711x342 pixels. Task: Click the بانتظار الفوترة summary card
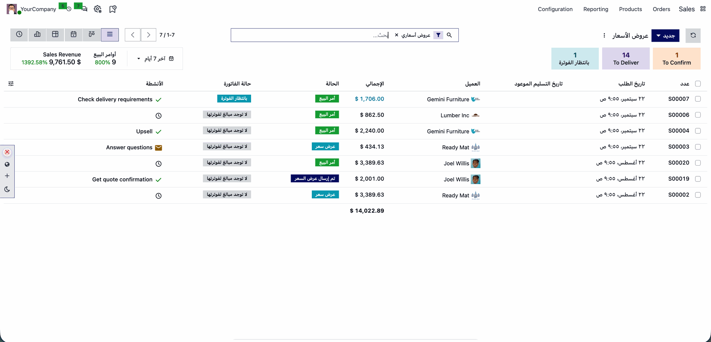[575, 58]
